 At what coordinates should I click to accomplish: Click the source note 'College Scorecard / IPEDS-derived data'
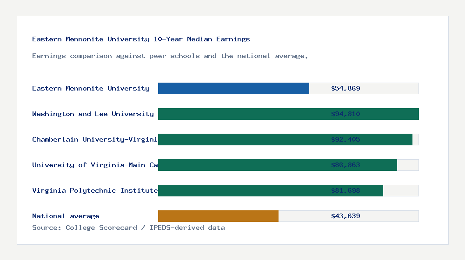[x=145, y=227]
